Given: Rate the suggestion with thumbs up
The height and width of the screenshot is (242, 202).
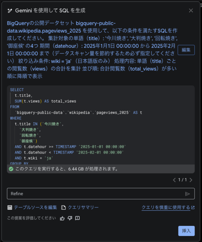Looking at the screenshot, I should [62, 218].
